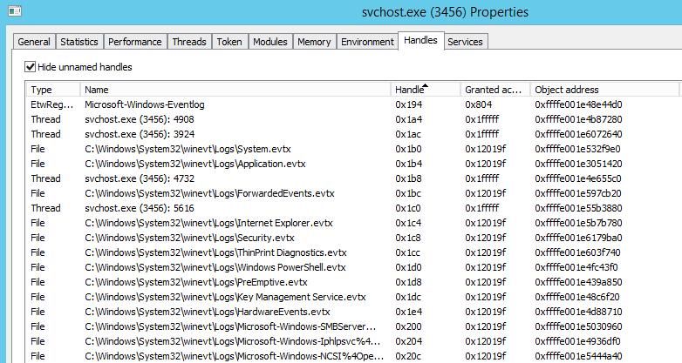Select the Microsoft-Windows-NCSI log handle

click(x=353, y=356)
